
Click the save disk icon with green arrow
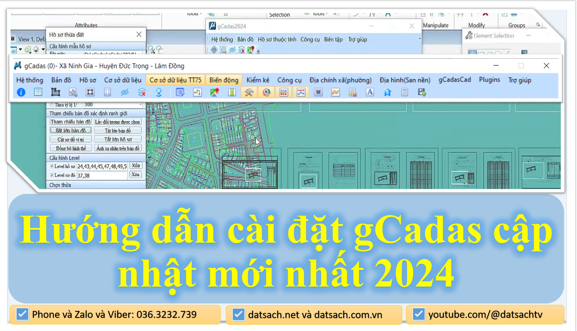tap(422, 92)
